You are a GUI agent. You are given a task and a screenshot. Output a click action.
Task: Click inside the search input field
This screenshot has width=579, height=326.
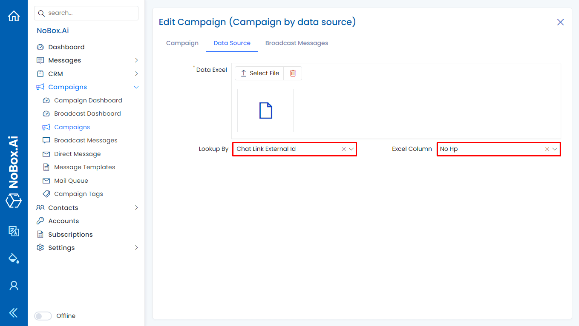pos(85,13)
